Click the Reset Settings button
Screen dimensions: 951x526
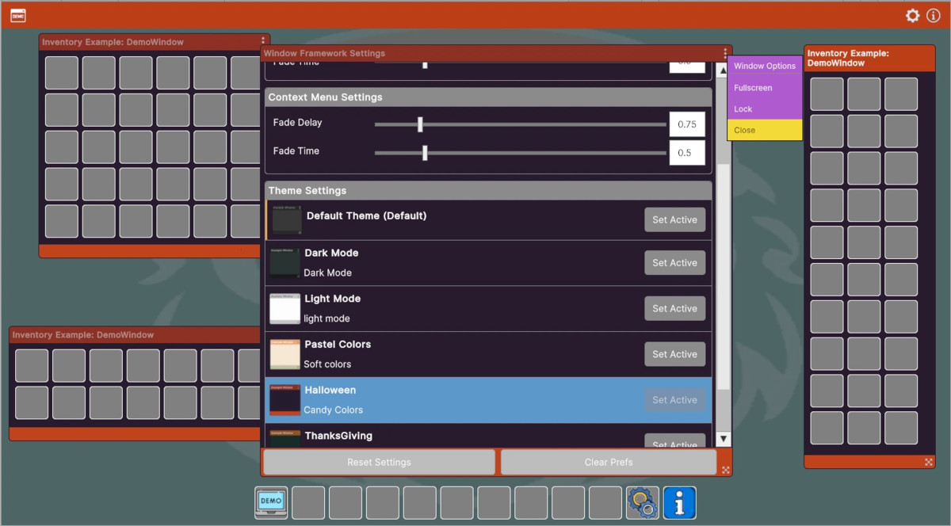click(379, 462)
